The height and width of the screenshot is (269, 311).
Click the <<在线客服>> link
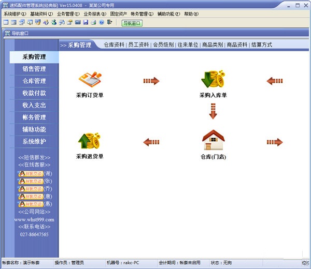coord(34,165)
